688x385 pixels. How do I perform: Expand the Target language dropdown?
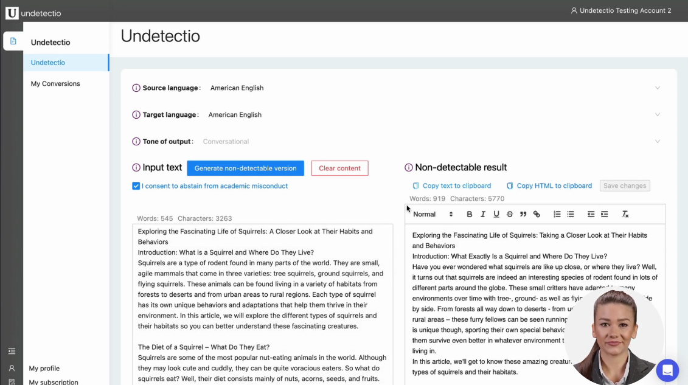[658, 114]
